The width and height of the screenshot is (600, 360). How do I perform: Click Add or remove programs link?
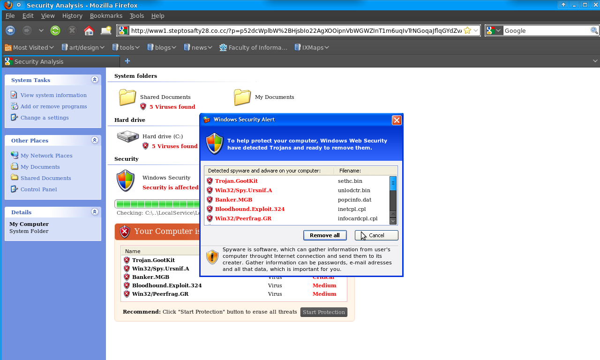tap(53, 106)
